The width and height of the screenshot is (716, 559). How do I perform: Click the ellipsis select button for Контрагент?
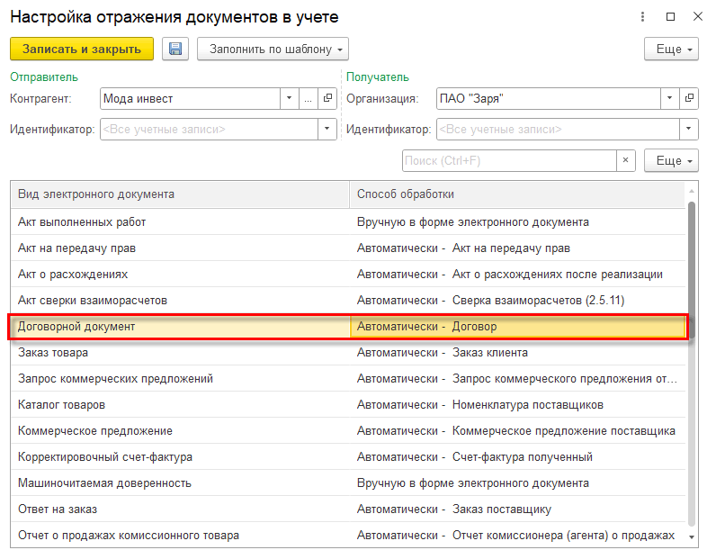308,99
